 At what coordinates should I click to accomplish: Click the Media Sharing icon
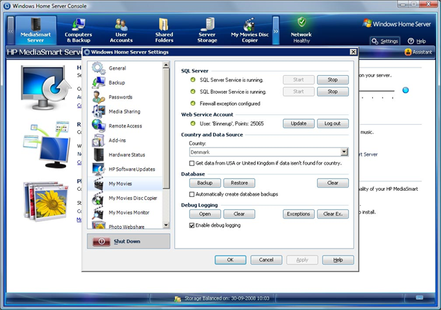(x=99, y=112)
